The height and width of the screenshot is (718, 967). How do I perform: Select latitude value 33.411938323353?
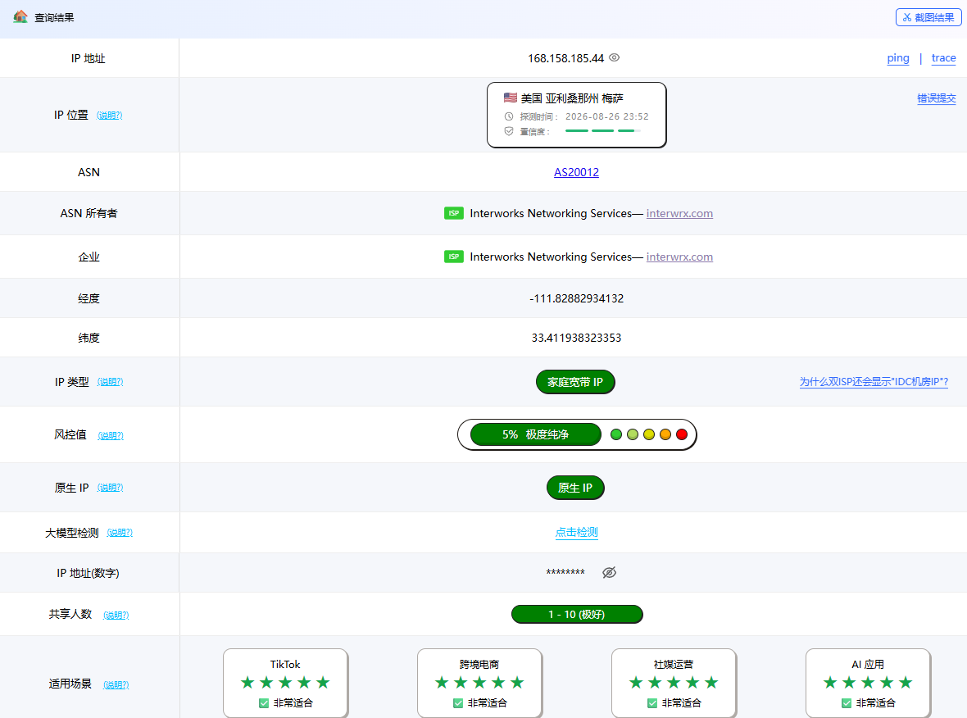(x=577, y=338)
